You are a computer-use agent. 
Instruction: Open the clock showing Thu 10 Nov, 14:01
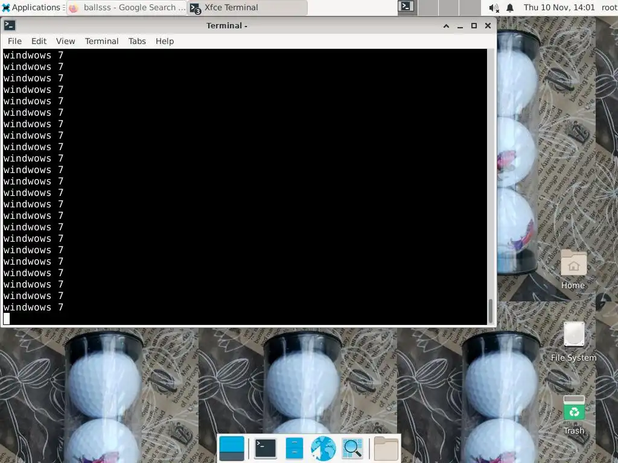(559, 7)
